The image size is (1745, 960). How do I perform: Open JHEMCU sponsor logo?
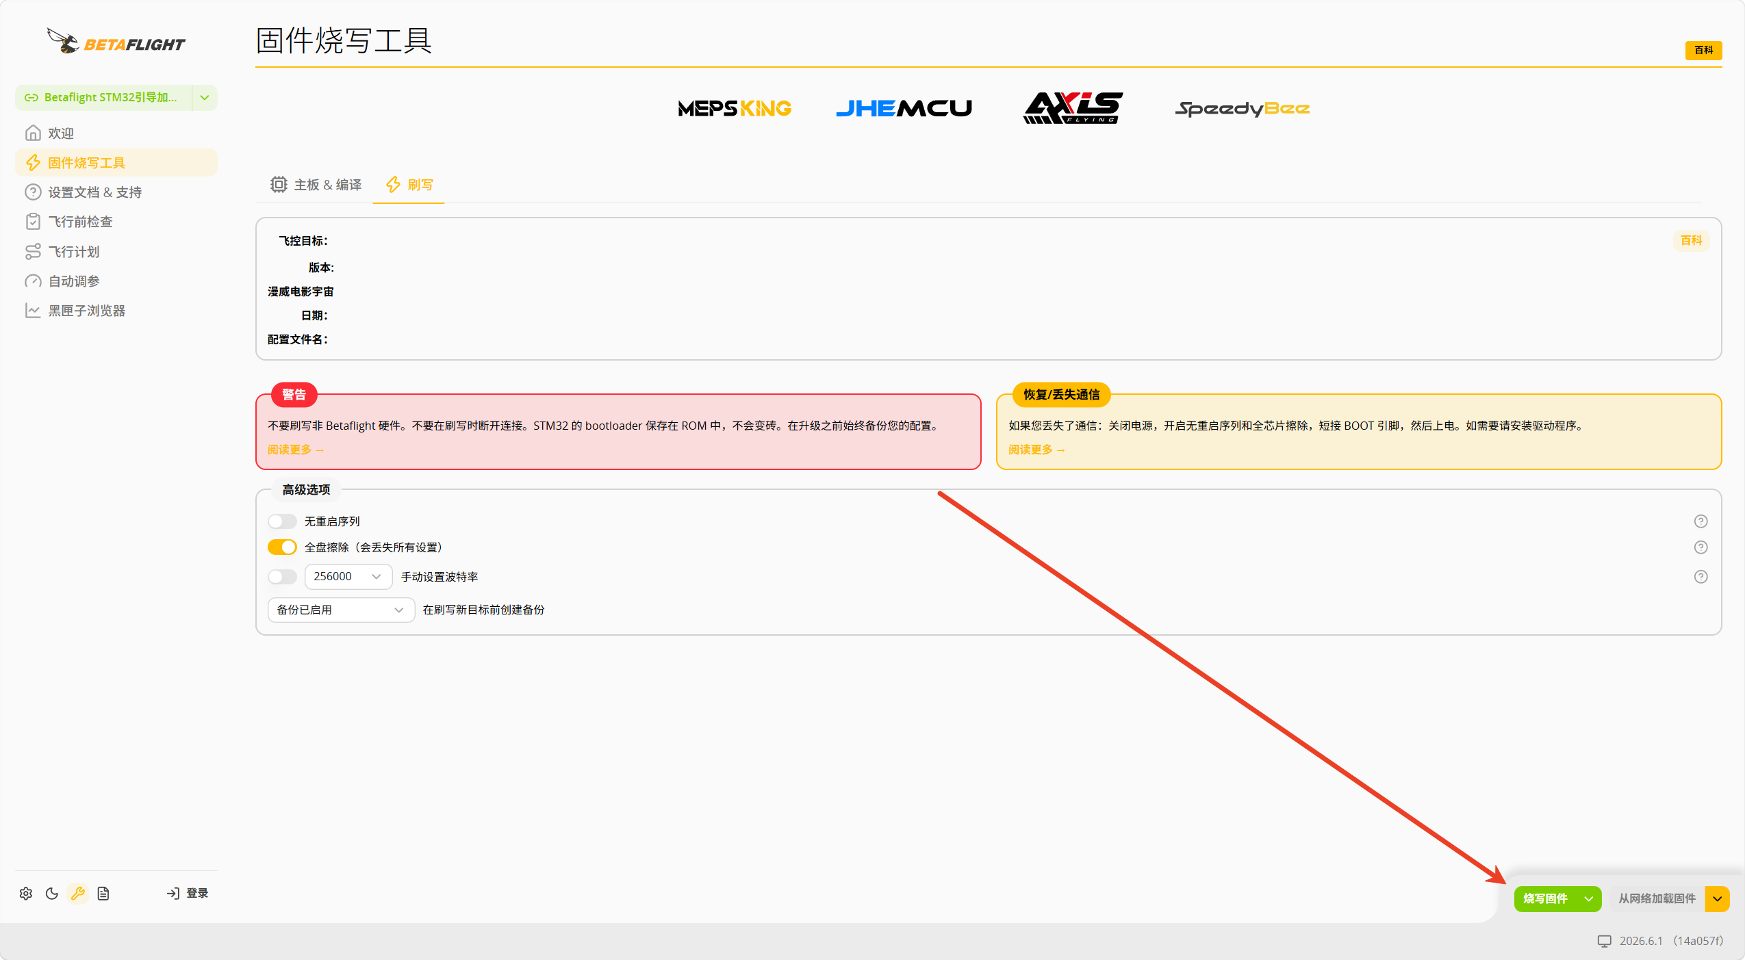tap(904, 108)
